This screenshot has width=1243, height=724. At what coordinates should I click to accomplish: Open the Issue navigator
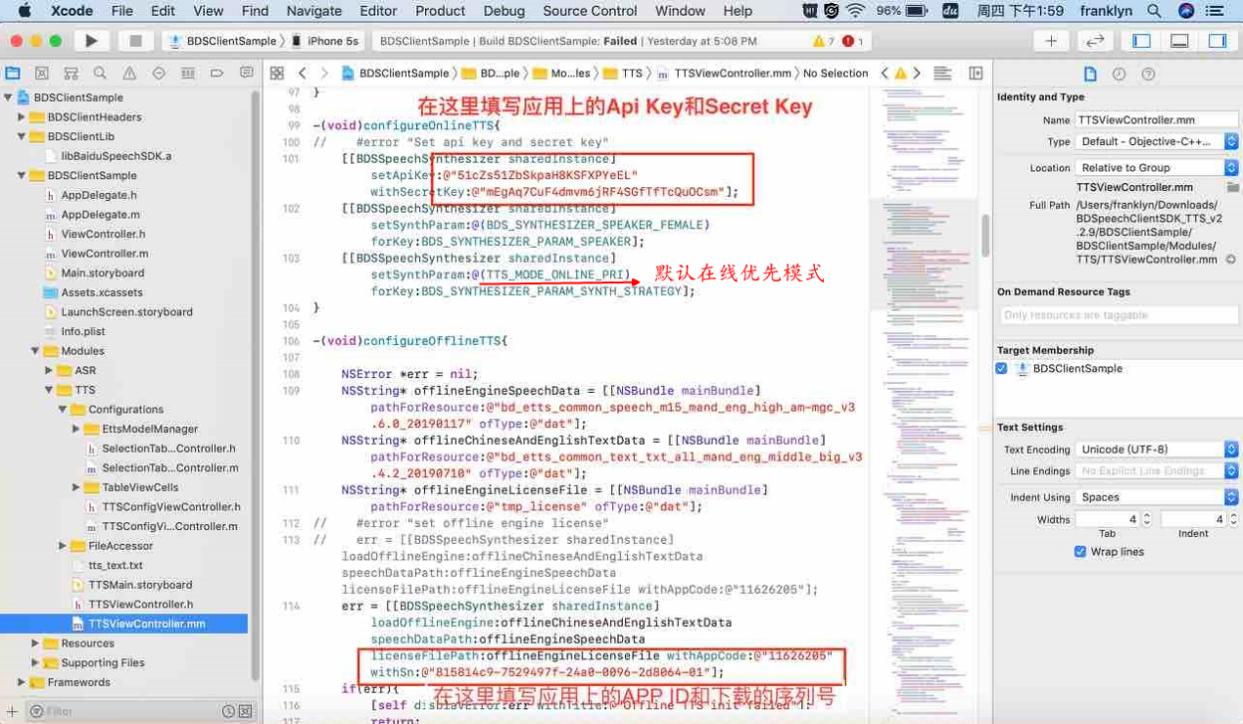[x=129, y=73]
